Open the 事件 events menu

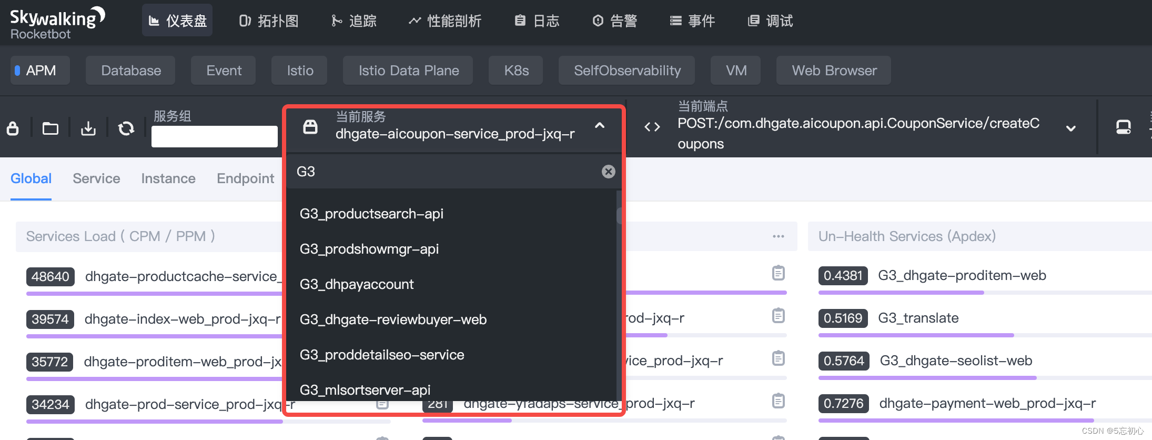[x=692, y=21]
